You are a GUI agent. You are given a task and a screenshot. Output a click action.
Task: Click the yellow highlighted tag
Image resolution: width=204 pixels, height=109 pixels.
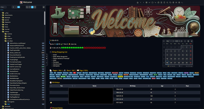pyautogui.click(x=120, y=77)
